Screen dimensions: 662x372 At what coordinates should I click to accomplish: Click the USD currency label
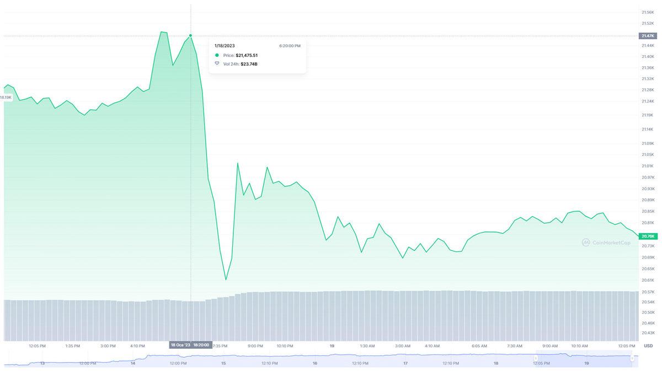tap(648, 346)
